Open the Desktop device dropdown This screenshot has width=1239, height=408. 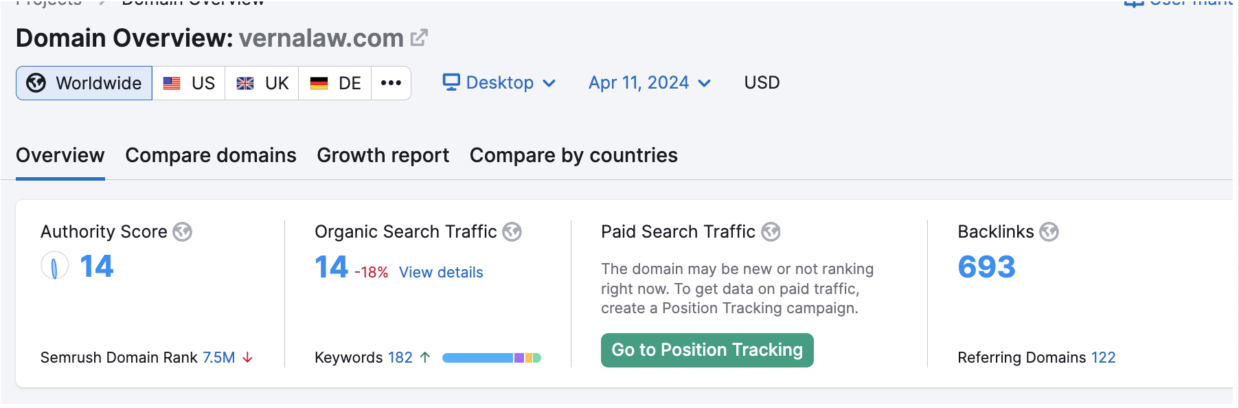(499, 83)
